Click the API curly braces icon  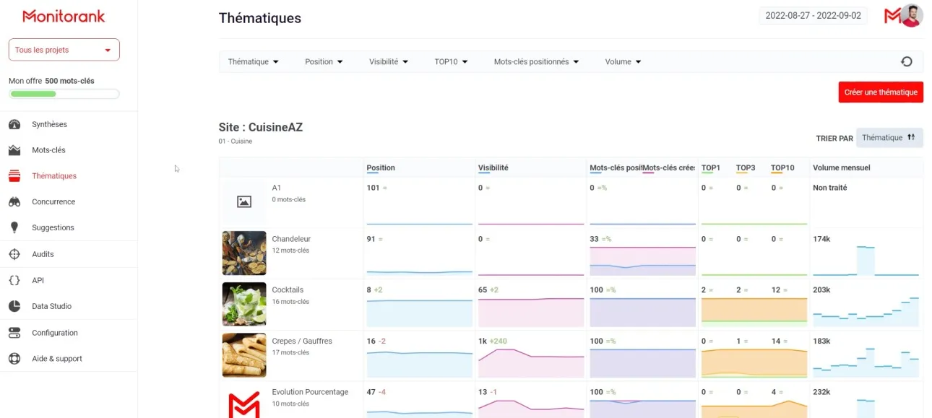pos(14,280)
